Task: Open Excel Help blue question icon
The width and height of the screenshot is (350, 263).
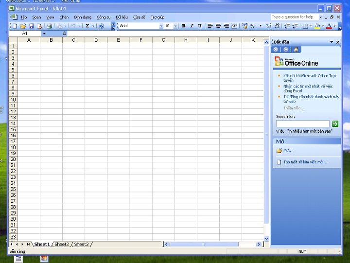Action: 102,26
